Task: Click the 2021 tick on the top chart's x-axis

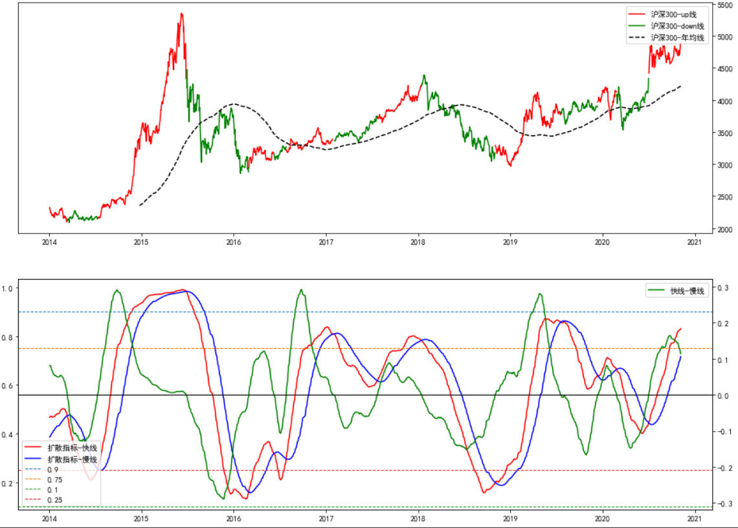Action: coord(695,243)
